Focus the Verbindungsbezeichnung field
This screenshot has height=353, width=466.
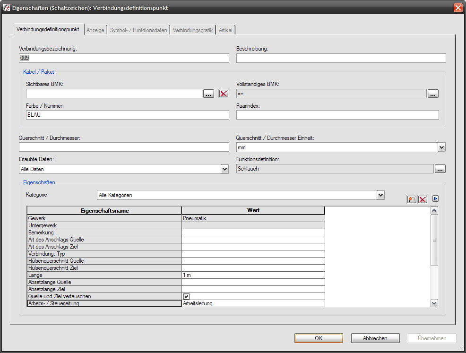coord(124,58)
